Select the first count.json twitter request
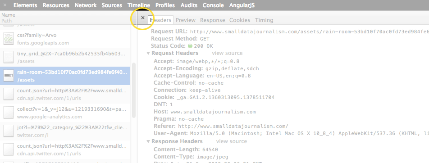The height and width of the screenshot is (163, 429). 65,95
